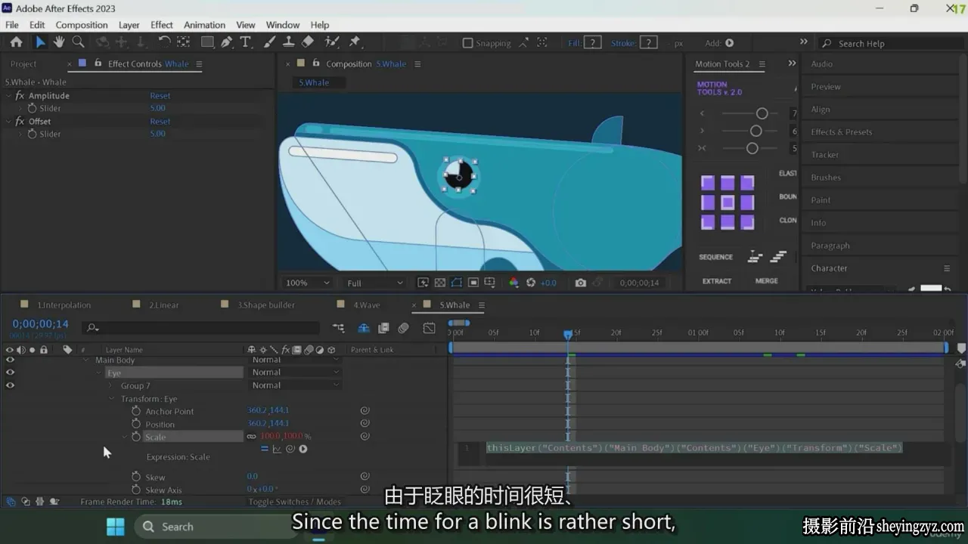Screen dimensions: 968x544
Task: Click the Composition Mini-Flowchart icon
Action: tap(338, 328)
